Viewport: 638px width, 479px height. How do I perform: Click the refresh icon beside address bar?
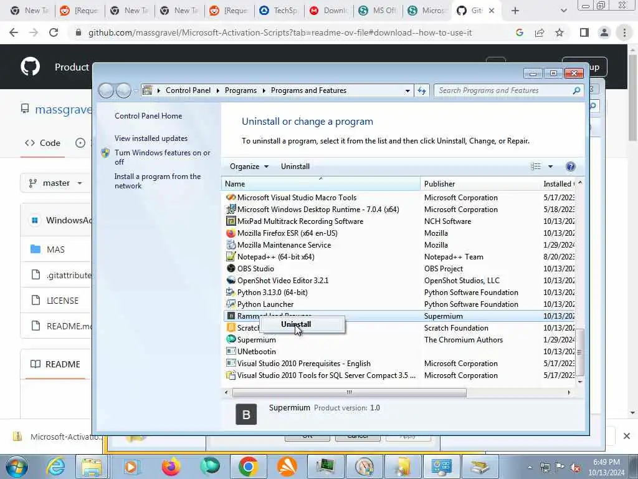(x=422, y=90)
